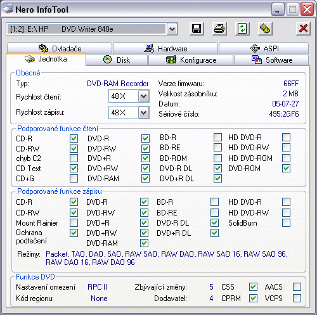Open the ASPI tab
The height and width of the screenshot is (315, 317).
[x=264, y=48]
